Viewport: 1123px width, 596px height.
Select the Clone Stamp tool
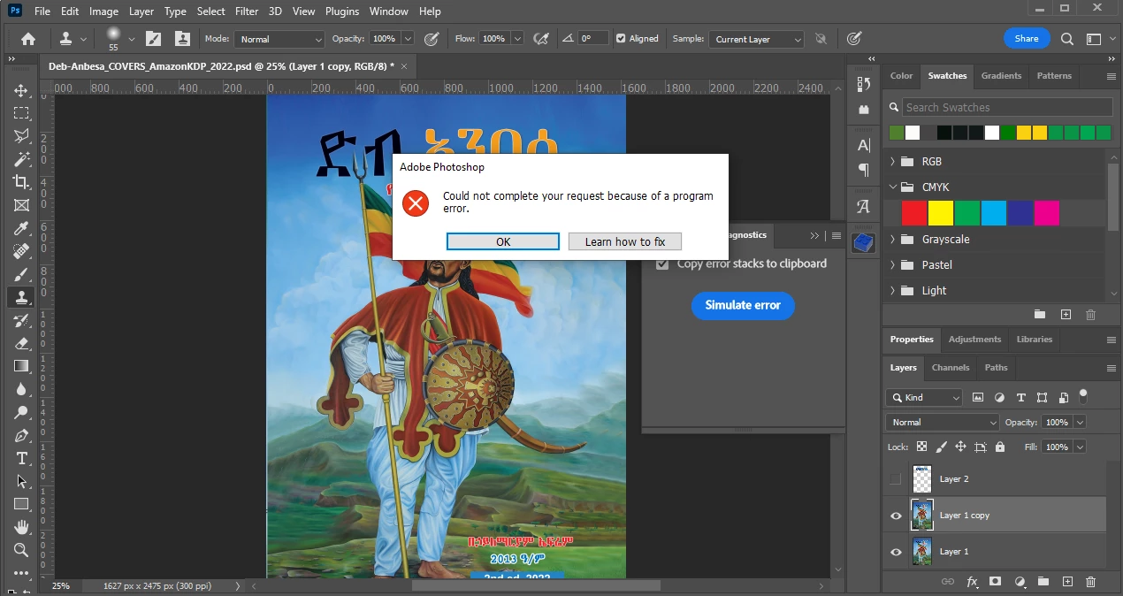click(x=21, y=297)
